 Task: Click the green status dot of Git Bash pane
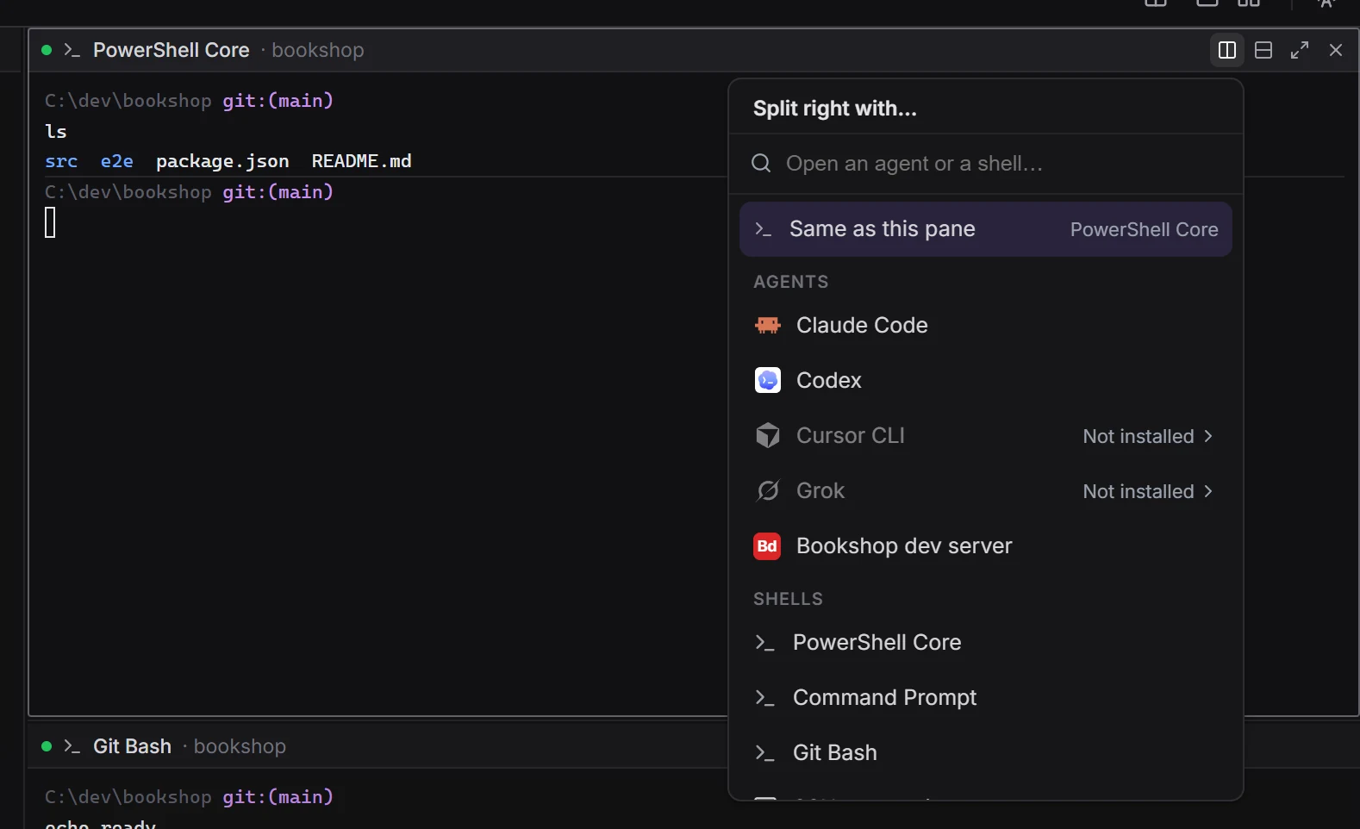click(47, 746)
